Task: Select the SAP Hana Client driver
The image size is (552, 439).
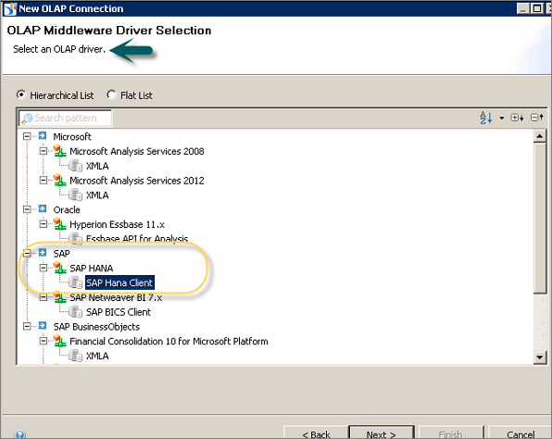Action: 119,282
